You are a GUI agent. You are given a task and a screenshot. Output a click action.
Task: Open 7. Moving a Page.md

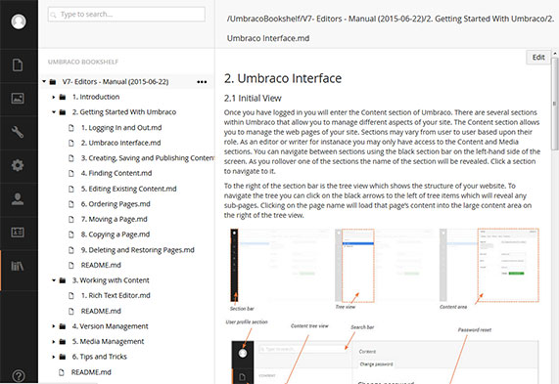(x=115, y=219)
